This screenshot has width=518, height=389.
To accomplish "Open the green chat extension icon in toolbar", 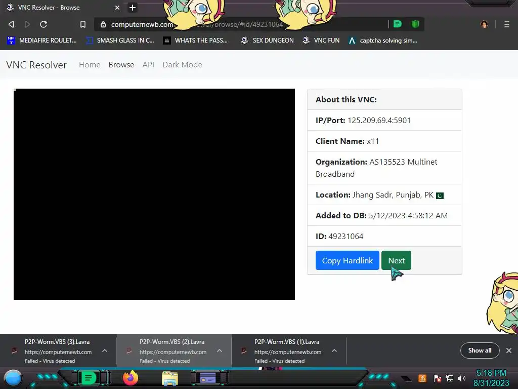I will pyautogui.click(x=398, y=24).
